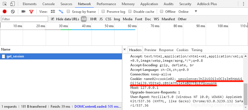The height and width of the screenshot is (110, 248).
Task: Check the Disable cache option
Action: 130,11
